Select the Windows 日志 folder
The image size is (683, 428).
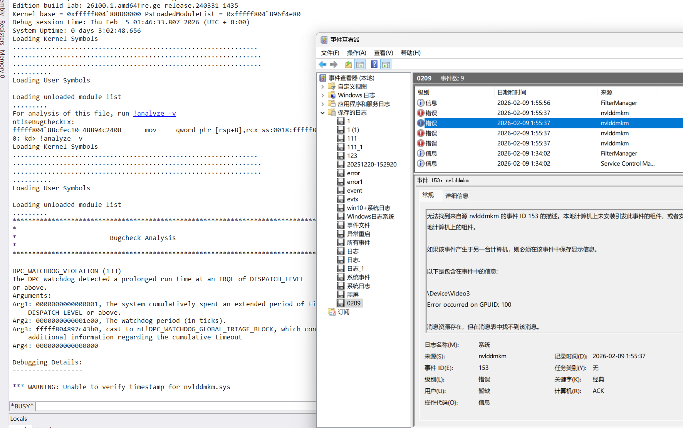click(356, 95)
